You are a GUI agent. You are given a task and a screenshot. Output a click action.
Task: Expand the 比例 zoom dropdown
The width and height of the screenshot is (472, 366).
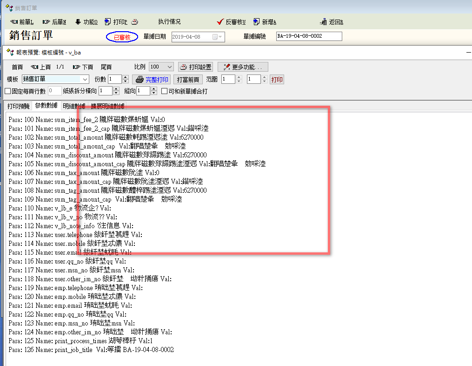[x=169, y=67]
